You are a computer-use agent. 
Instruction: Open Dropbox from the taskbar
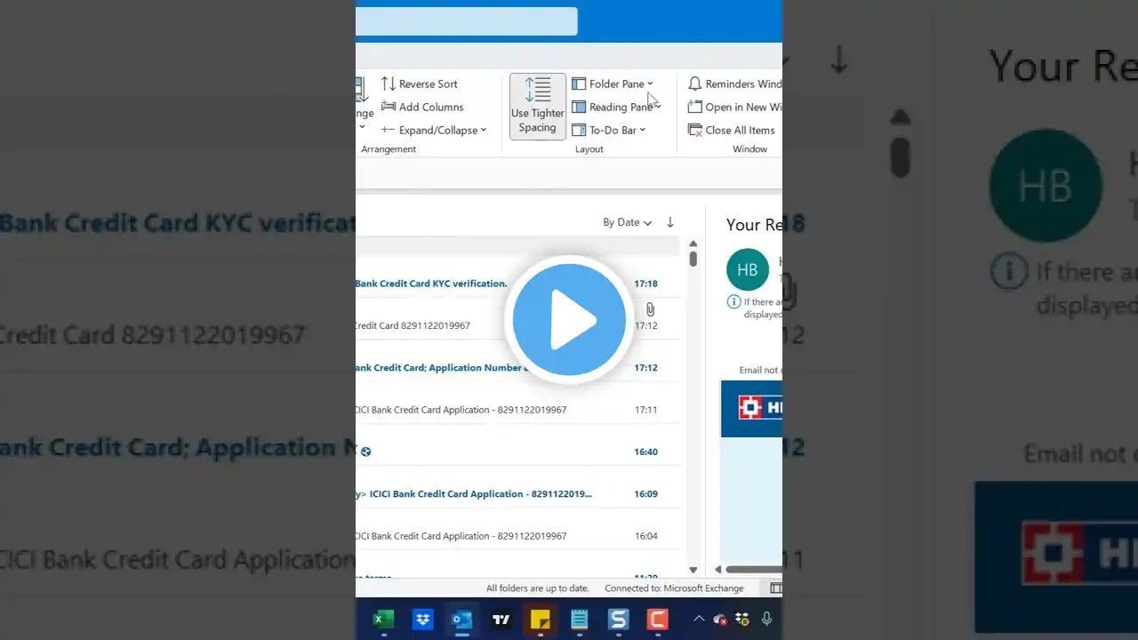422,620
